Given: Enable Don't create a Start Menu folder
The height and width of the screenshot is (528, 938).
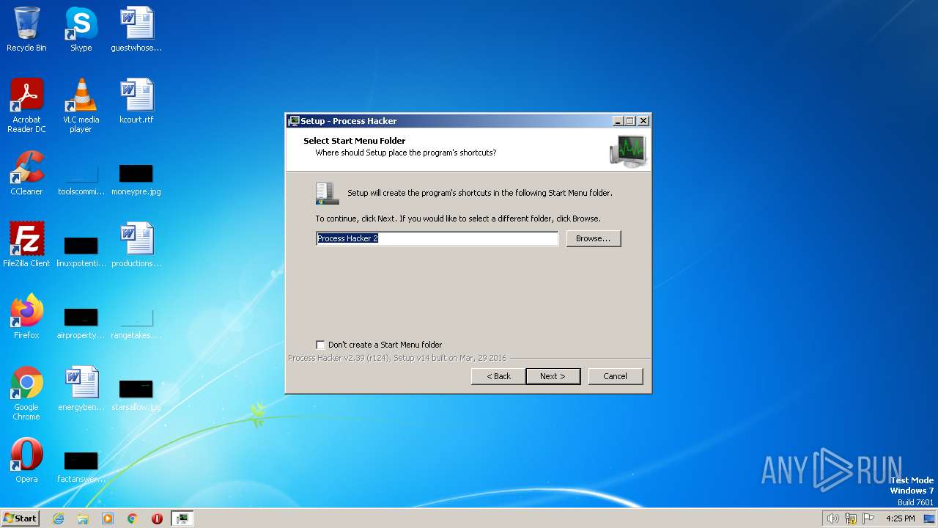Looking at the screenshot, I should [320, 345].
